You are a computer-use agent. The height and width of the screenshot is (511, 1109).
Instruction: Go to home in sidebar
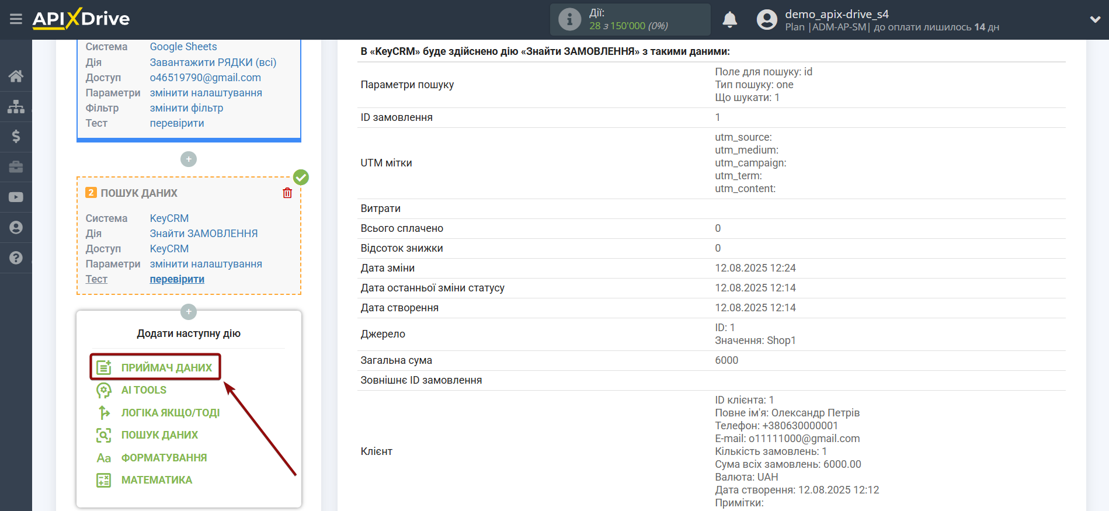pyautogui.click(x=16, y=76)
